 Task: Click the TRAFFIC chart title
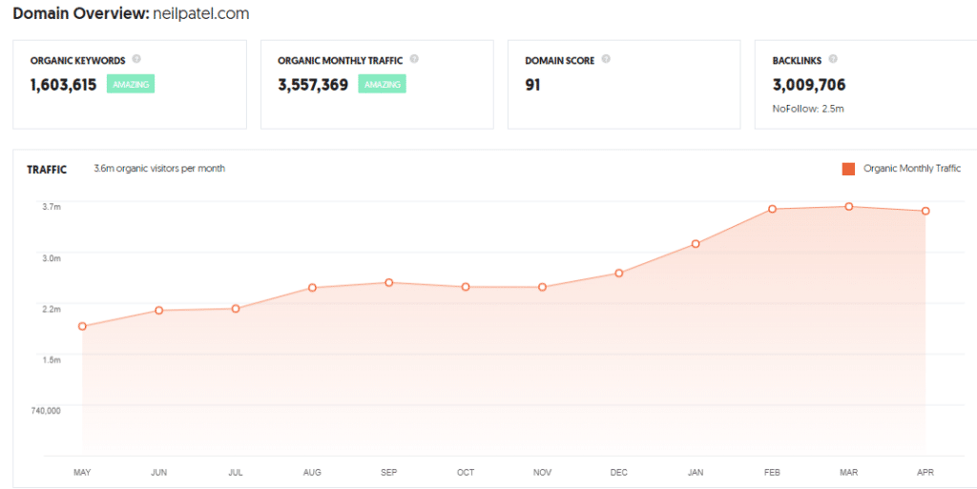47,170
